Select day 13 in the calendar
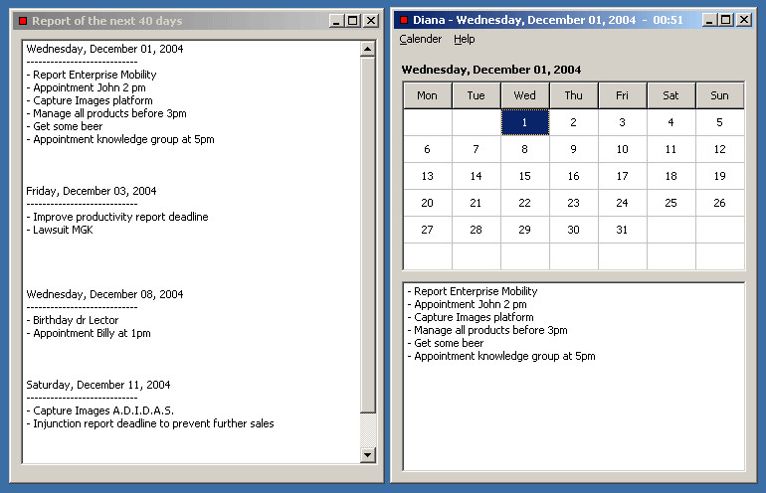Image resolution: width=766 pixels, height=493 pixels. click(428, 176)
